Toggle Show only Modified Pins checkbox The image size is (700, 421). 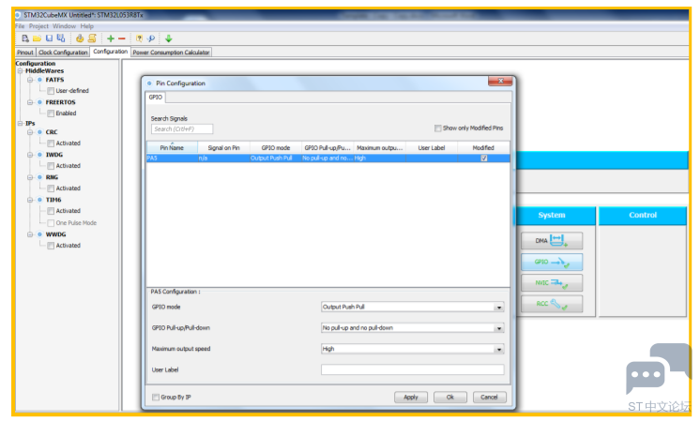click(438, 128)
